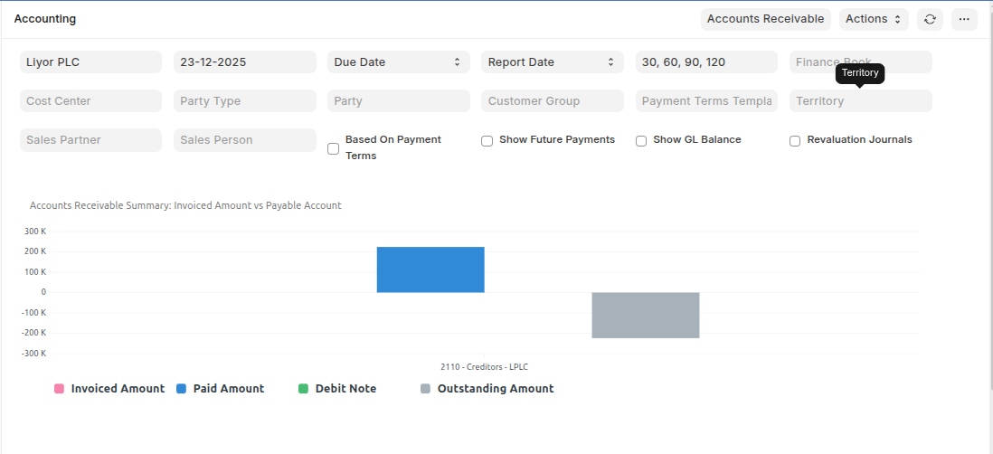The height and width of the screenshot is (454, 993).
Task: Toggle Paid Amount legend blue marker
Action: pos(181,389)
